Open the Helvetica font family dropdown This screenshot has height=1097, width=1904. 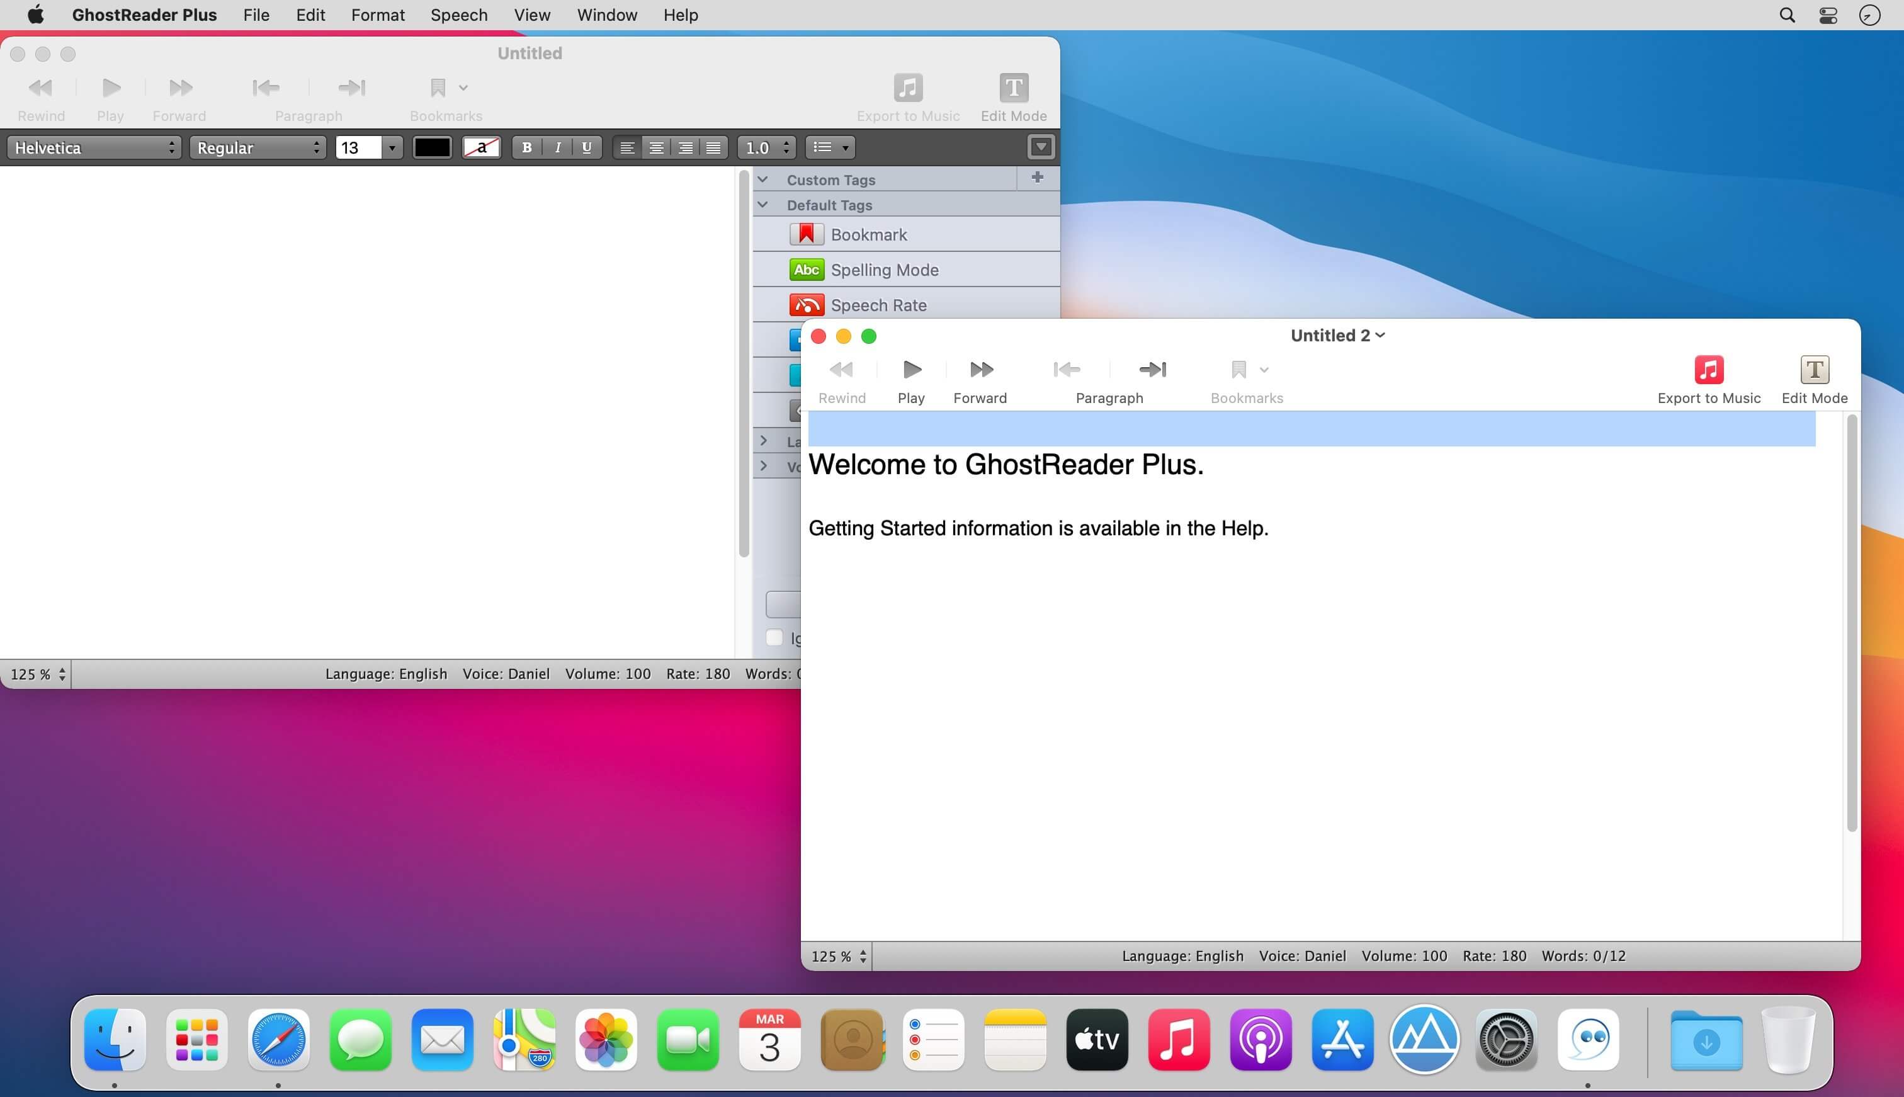[x=94, y=147]
